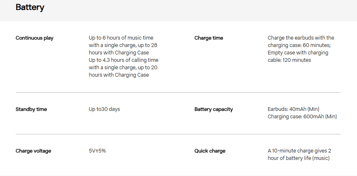The width and height of the screenshot is (357, 176).
Task: Select the Charge time label
Action: [x=208, y=38]
